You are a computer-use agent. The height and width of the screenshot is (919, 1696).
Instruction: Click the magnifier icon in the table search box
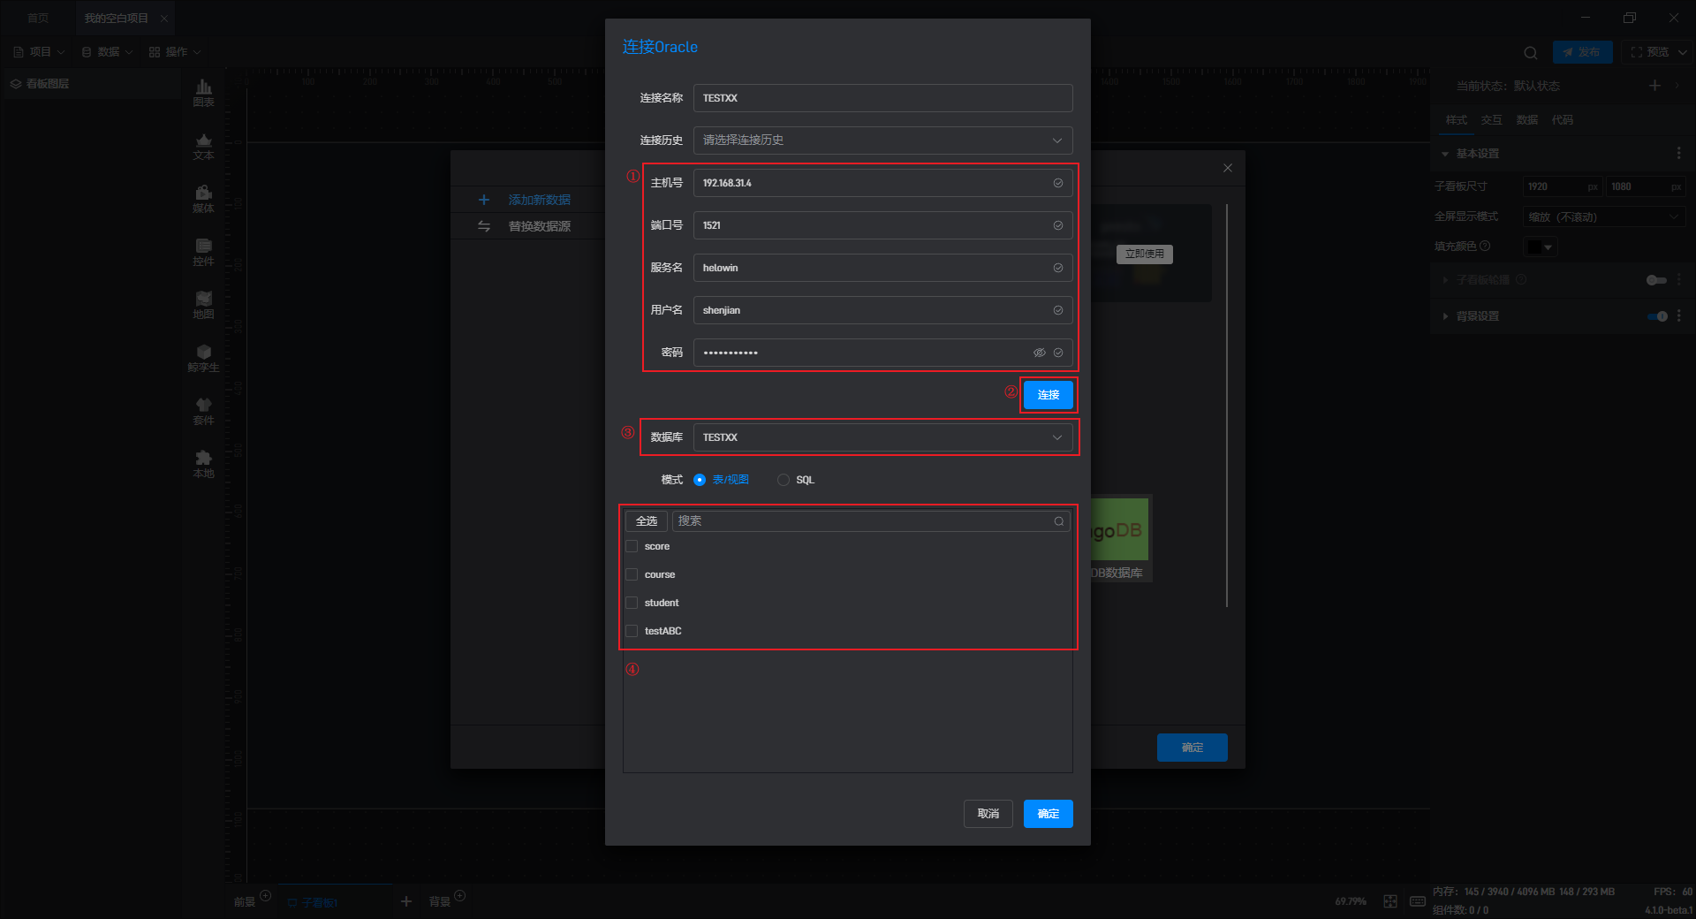(x=1058, y=521)
